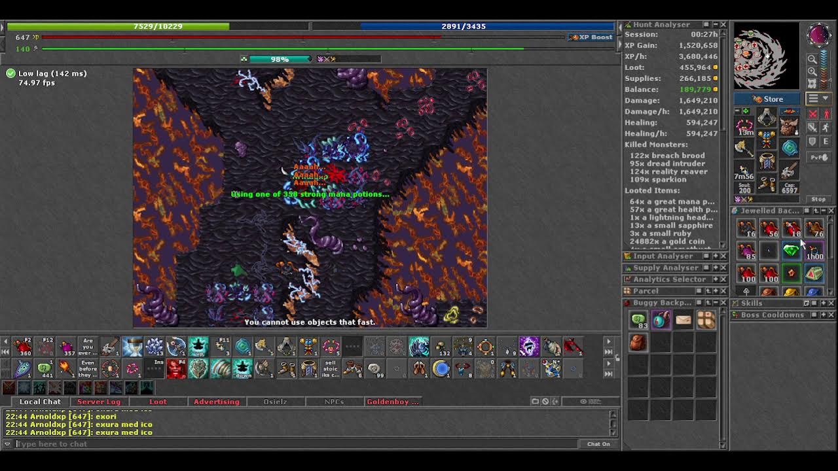Expand the Skills panel

pyautogui.click(x=824, y=303)
